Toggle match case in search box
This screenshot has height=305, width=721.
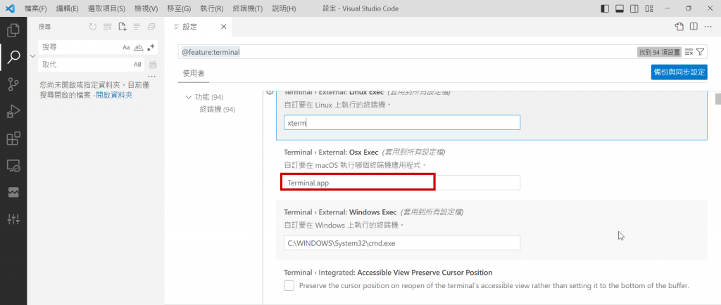[x=126, y=47]
